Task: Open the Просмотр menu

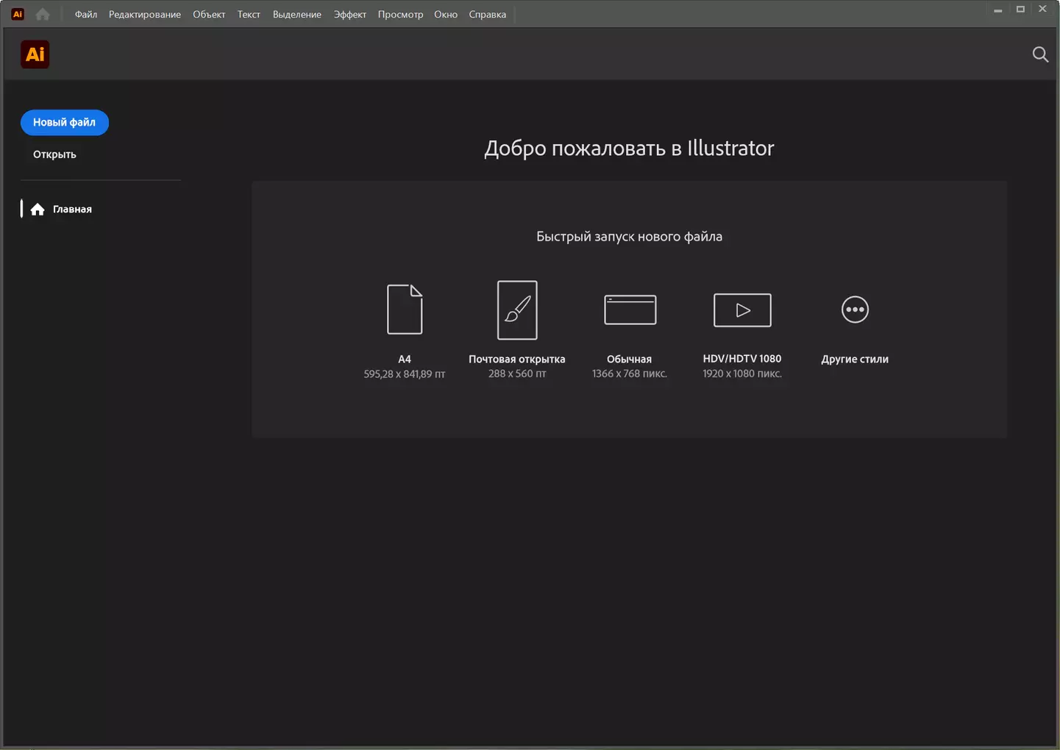Action: click(x=400, y=15)
